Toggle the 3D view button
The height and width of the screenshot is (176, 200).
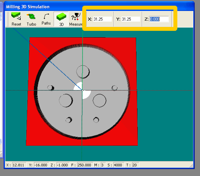(x=61, y=19)
